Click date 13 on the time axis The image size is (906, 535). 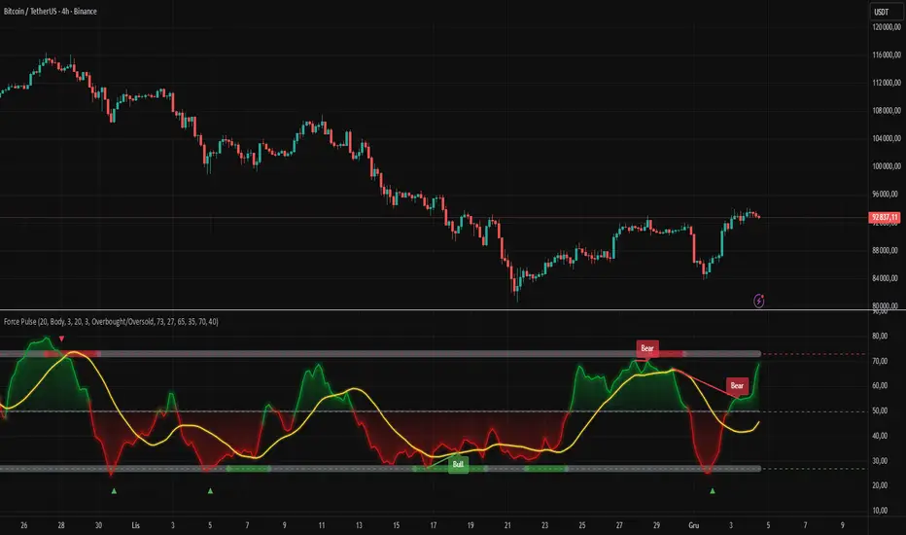(359, 525)
